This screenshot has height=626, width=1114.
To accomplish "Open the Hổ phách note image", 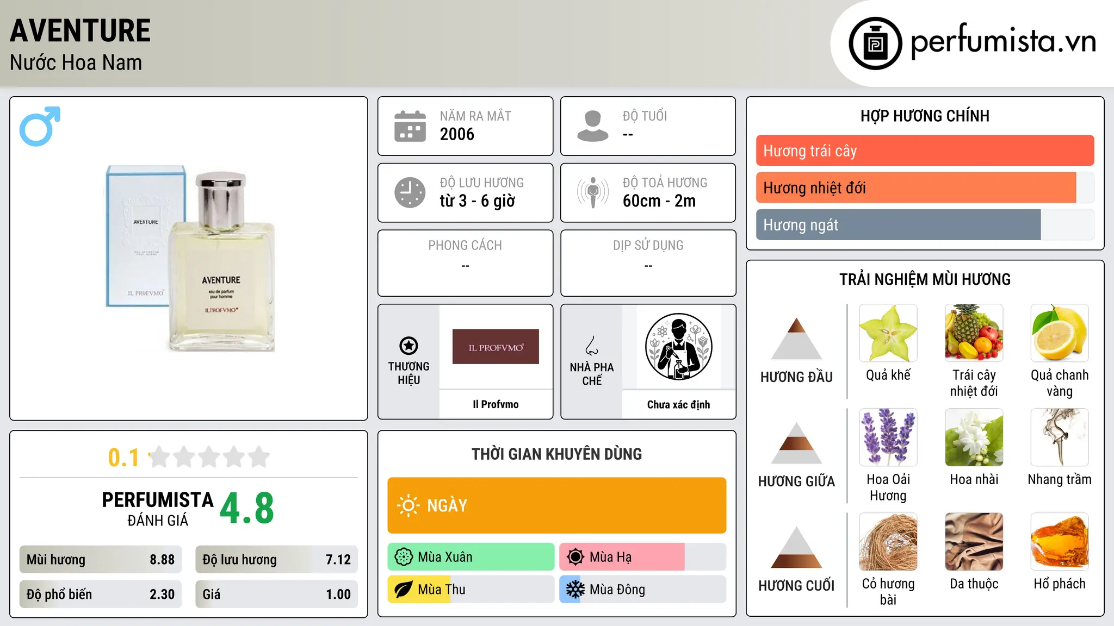I will (1060, 542).
